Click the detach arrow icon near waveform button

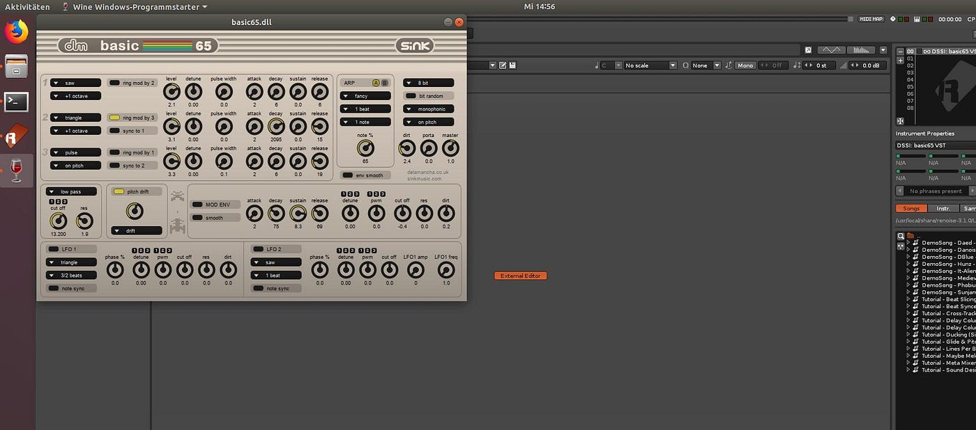pyautogui.click(x=808, y=50)
